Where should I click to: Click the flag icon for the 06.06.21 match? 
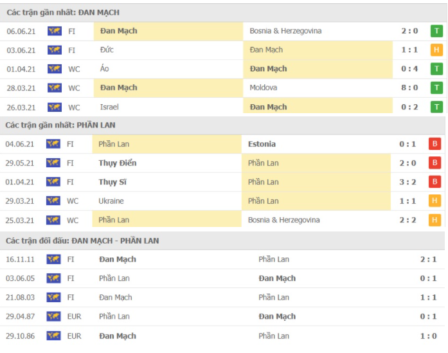[x=54, y=31]
